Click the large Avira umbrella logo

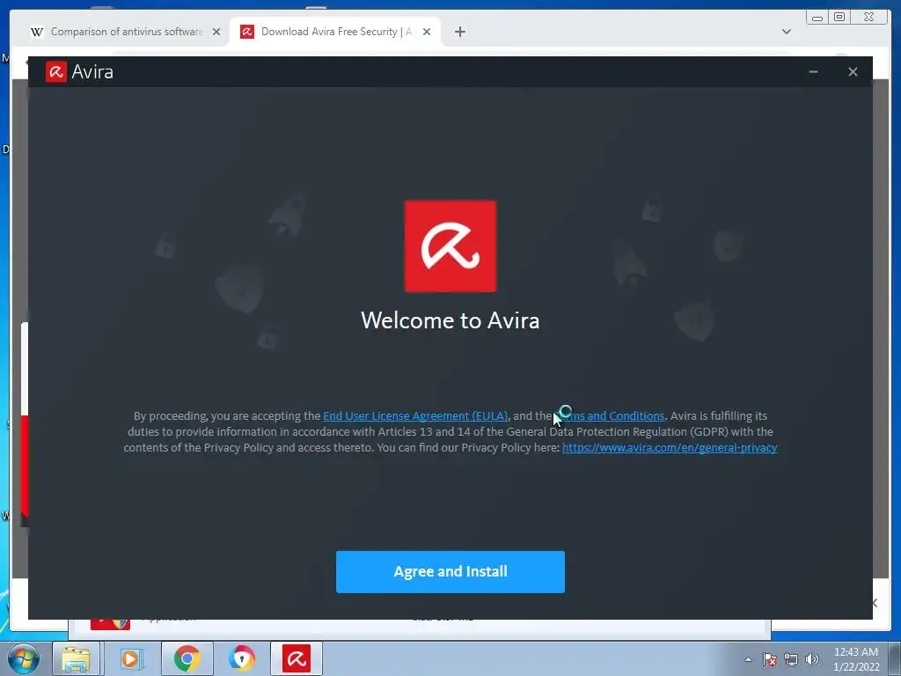(450, 246)
